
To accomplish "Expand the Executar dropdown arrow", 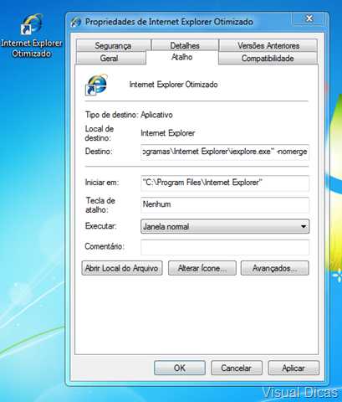I will [x=304, y=226].
